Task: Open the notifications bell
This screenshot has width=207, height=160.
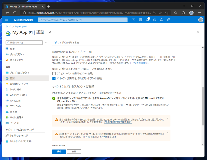Action: (x=148, y=20)
